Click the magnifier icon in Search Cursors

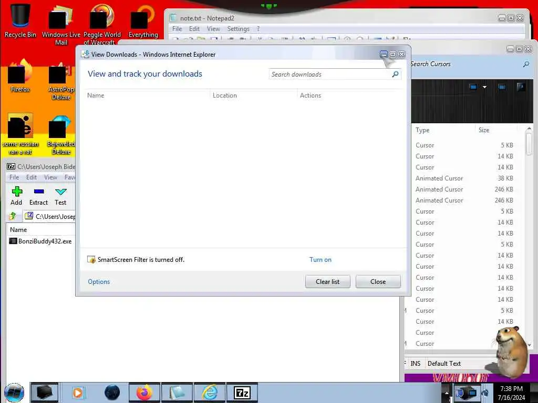click(x=526, y=64)
